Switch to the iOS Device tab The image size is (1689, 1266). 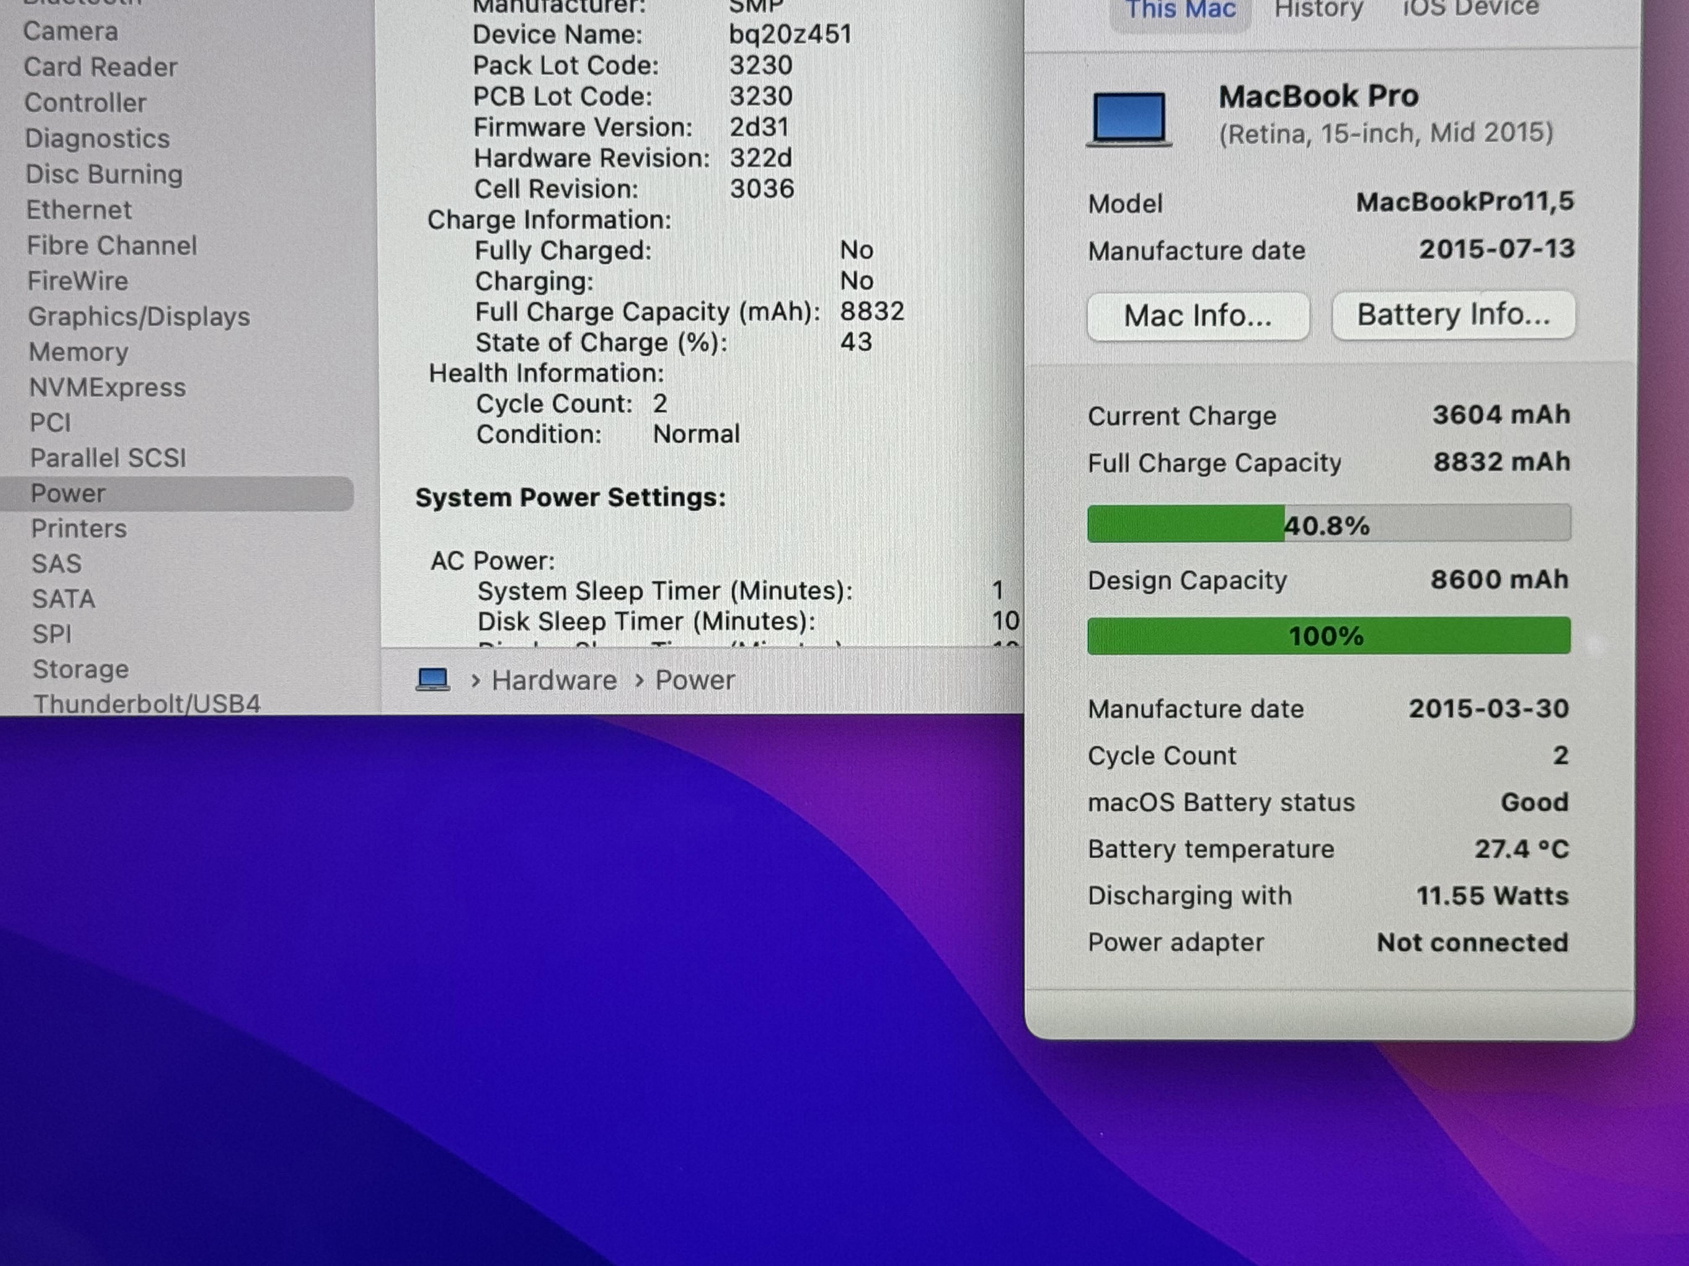click(x=1471, y=9)
